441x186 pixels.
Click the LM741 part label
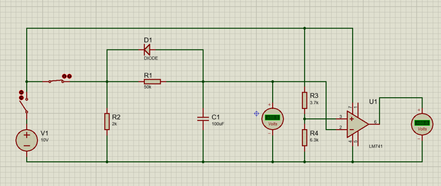point(376,146)
